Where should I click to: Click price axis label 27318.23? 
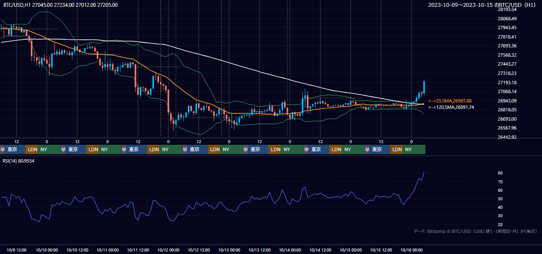507,73
